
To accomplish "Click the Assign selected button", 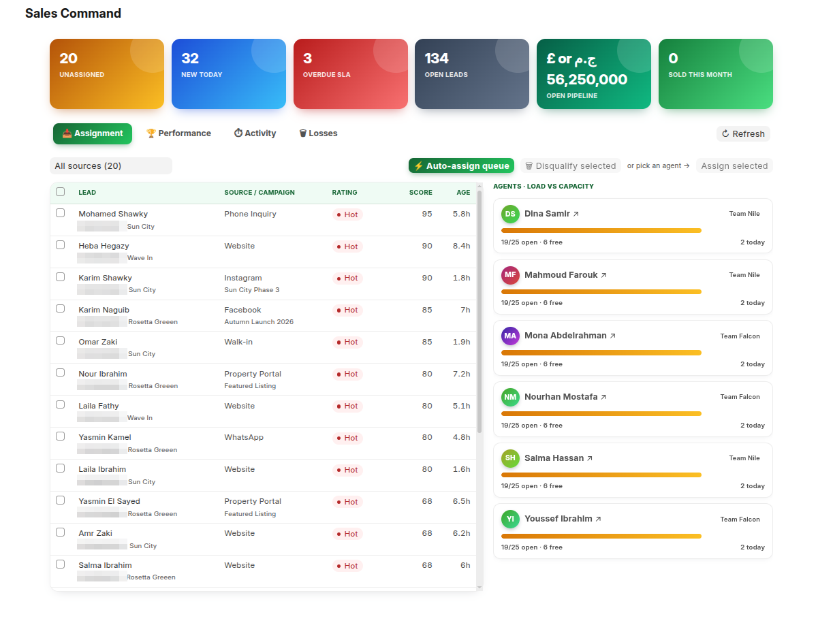I will coord(734,166).
